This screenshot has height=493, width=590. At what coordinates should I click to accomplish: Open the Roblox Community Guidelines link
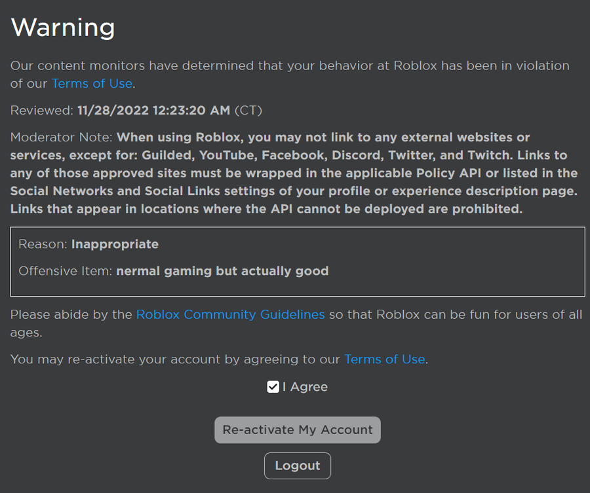click(230, 314)
